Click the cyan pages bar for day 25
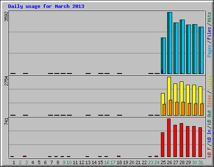 [164, 56]
